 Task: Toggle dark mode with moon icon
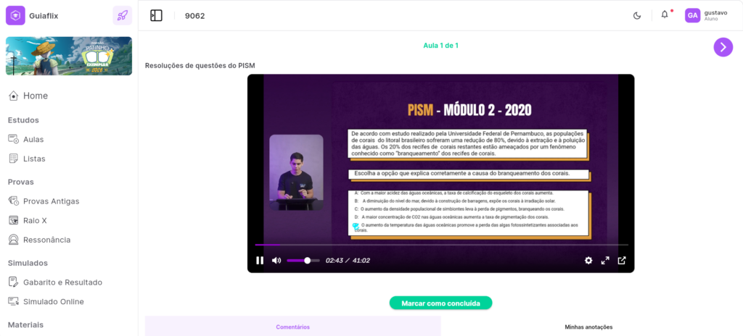(637, 15)
